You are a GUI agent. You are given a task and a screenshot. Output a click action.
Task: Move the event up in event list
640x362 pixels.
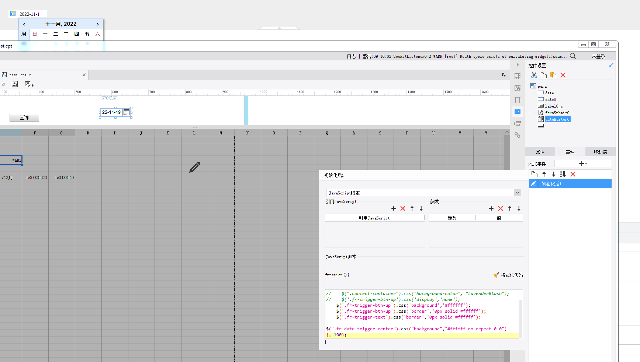[544, 174]
